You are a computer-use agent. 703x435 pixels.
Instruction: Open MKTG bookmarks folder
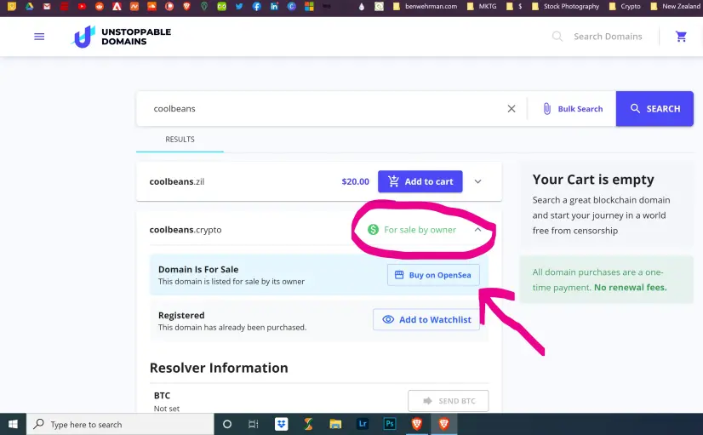(482, 6)
